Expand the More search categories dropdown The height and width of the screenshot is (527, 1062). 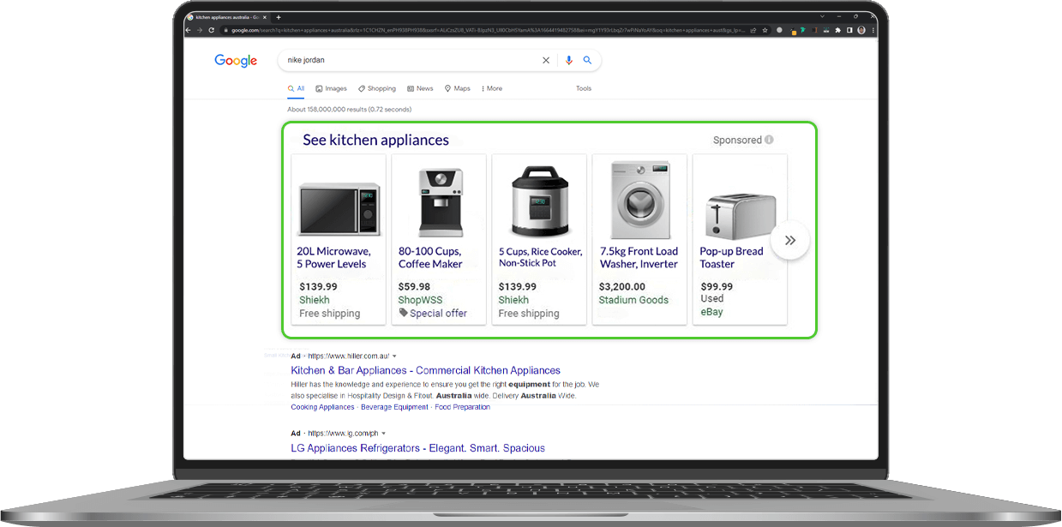tap(491, 88)
